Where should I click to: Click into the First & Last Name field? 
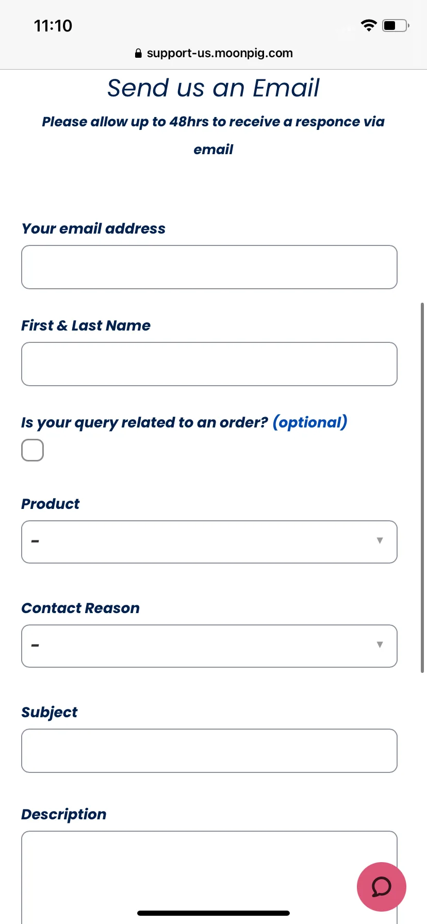click(209, 364)
